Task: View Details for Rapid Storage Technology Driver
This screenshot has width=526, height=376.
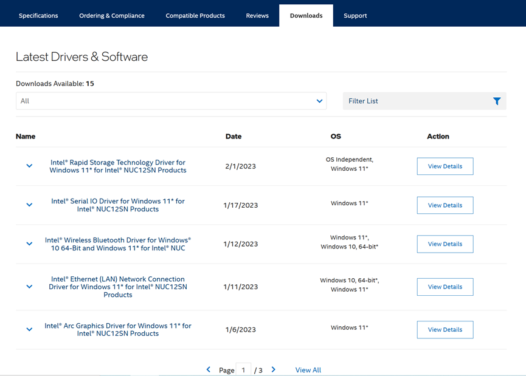Action: click(x=445, y=166)
